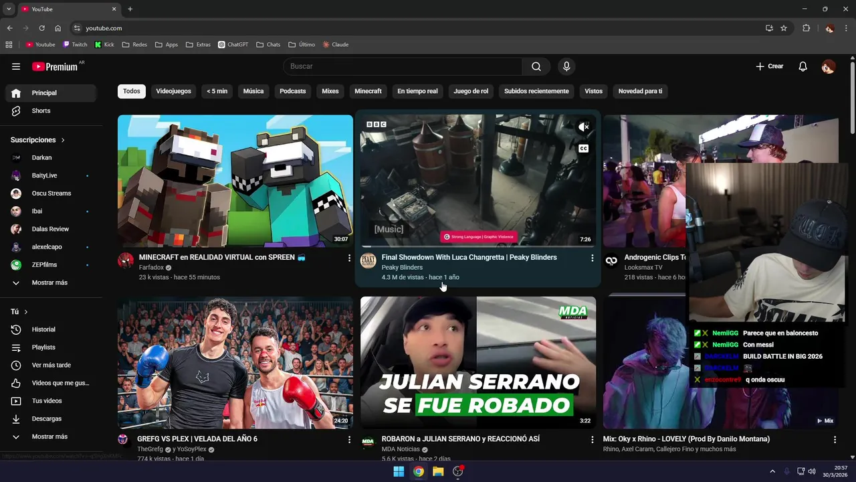Open options menu for Minecraft Spreen video
The height and width of the screenshot is (482, 856).
(x=349, y=258)
